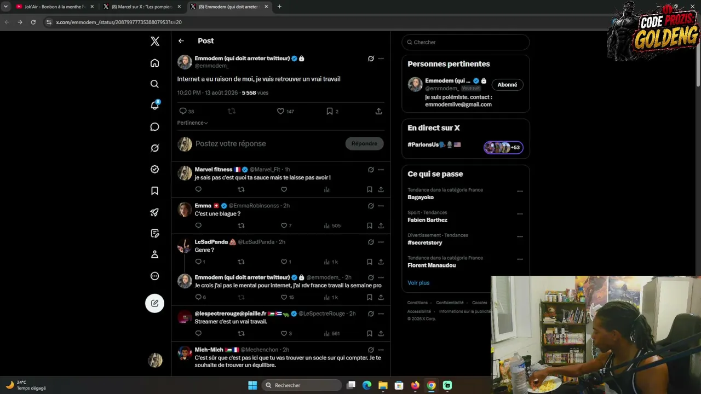Go to Home in X sidebar
The width and height of the screenshot is (701, 394).
pos(155,63)
